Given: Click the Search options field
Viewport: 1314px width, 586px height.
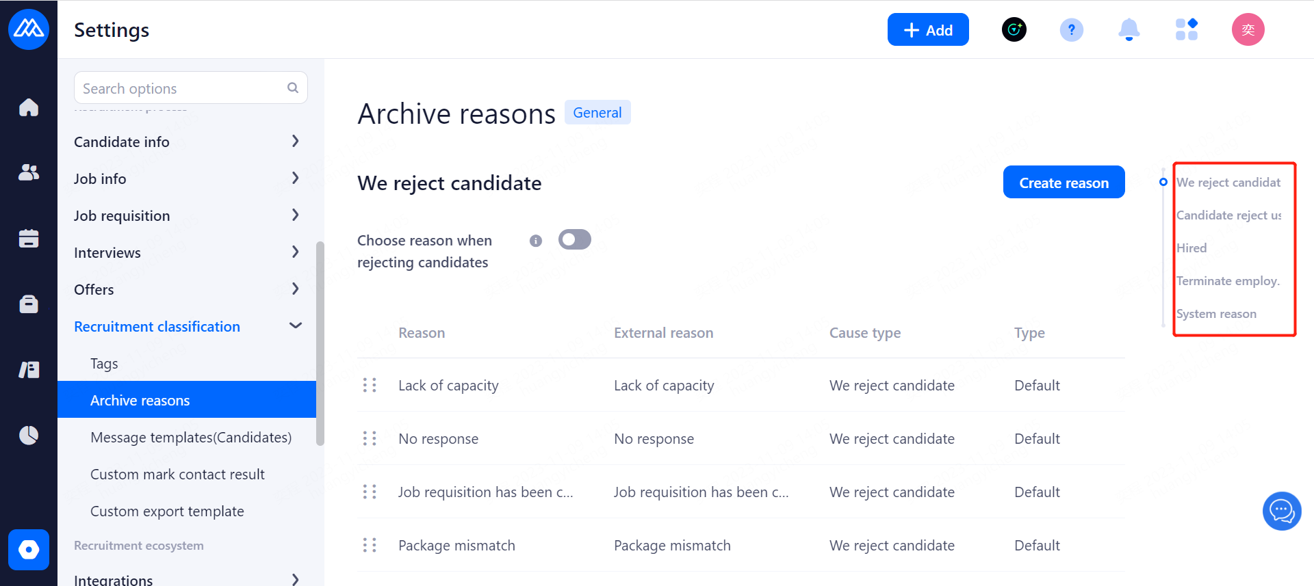Looking at the screenshot, I should 181,88.
